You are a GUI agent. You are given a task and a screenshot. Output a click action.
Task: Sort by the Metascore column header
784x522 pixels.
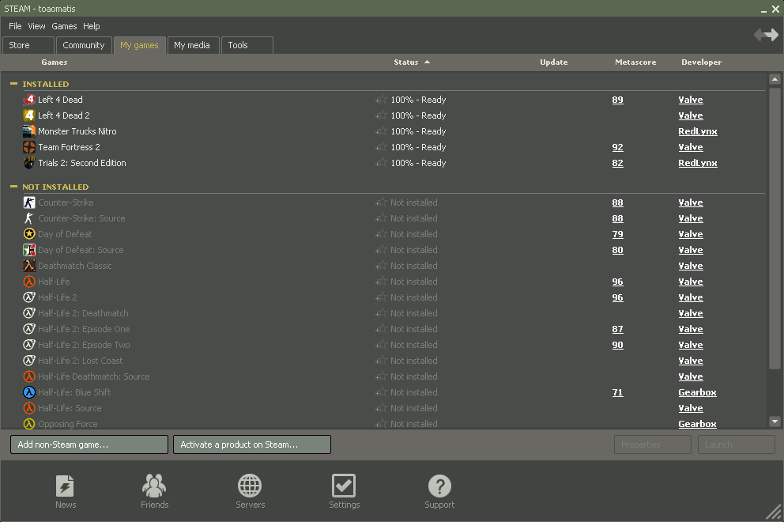coord(635,62)
